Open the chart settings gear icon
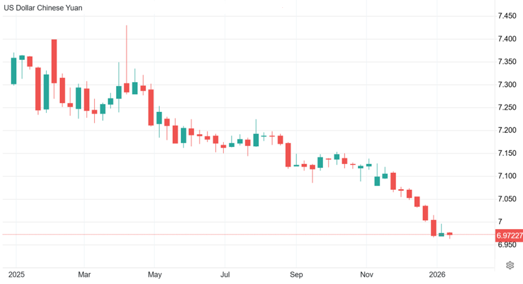The image size is (523, 284). tap(510, 265)
